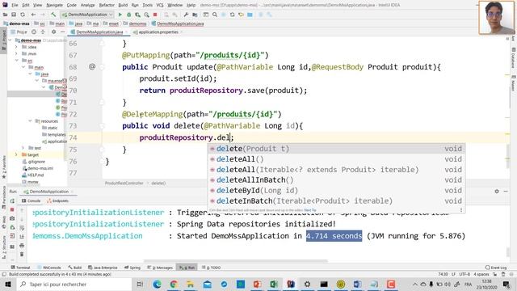Open Microsoft Edge from the taskbar

click(158, 284)
